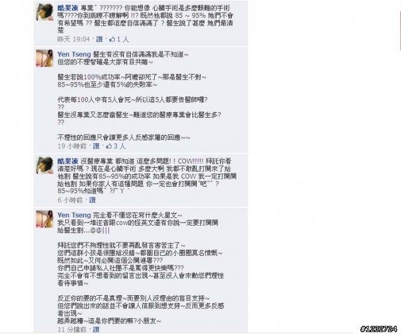Open 酷果凍 profile name in first comment
401x334 pixels.
click(x=68, y=8)
